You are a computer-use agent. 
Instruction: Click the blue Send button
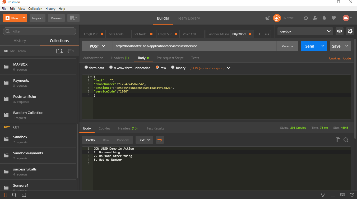pyautogui.click(x=310, y=46)
